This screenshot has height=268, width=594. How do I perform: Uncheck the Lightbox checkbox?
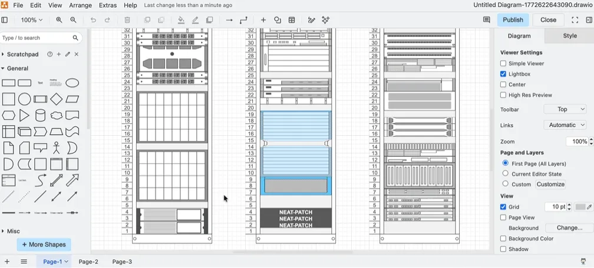[x=503, y=74]
